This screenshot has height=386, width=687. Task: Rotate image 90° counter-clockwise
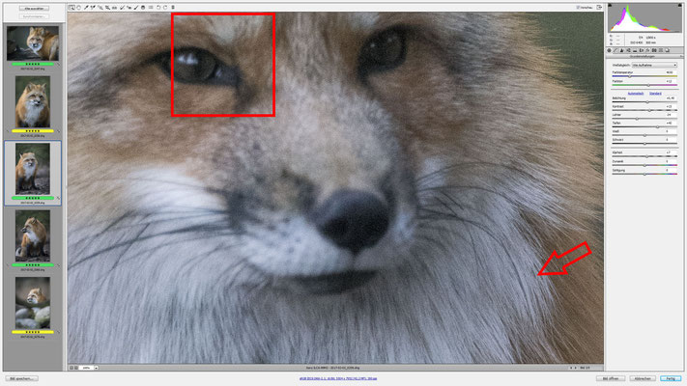pyautogui.click(x=158, y=8)
